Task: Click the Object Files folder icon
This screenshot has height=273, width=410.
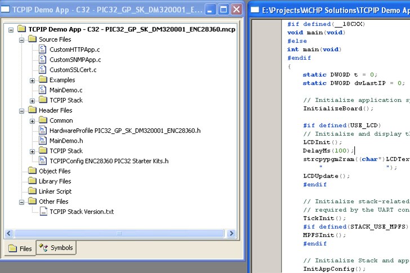Action: 33,171
